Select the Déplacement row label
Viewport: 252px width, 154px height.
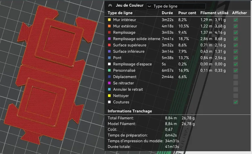tap(125, 77)
